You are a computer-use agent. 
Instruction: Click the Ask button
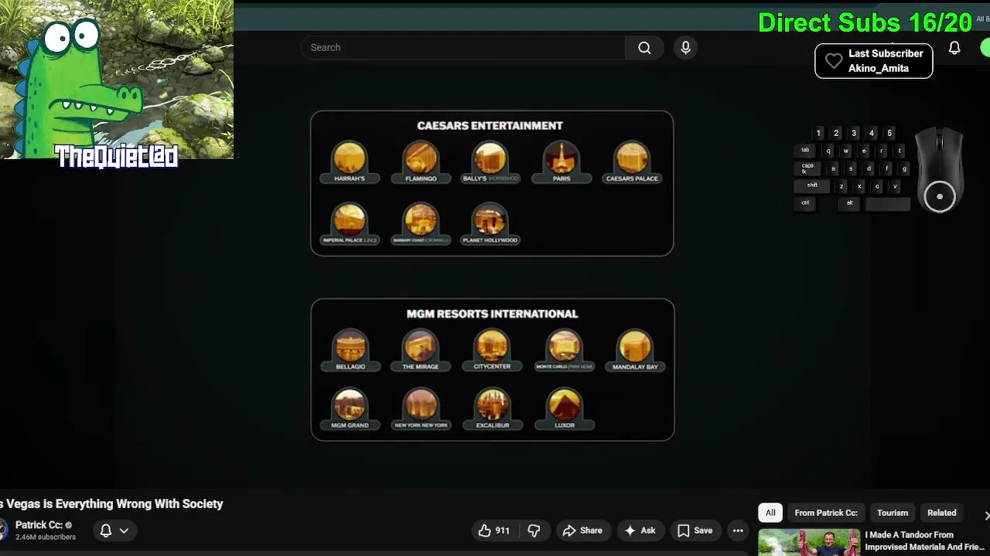640,531
